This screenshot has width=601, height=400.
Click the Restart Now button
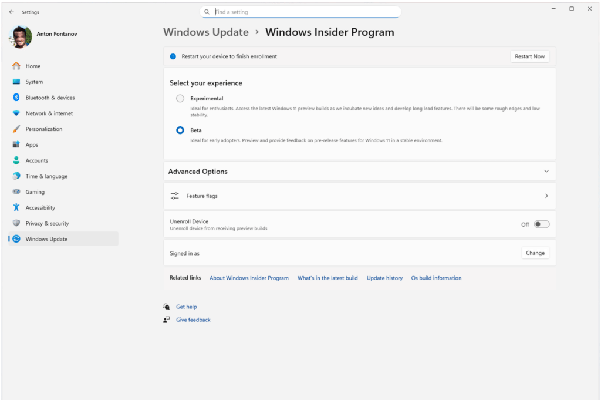529,56
